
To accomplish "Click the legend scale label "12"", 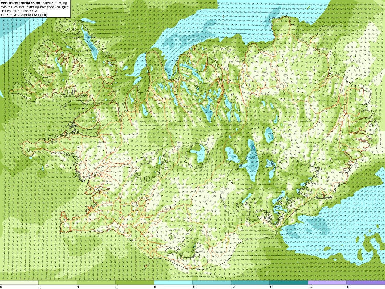I will [x=233, y=287].
